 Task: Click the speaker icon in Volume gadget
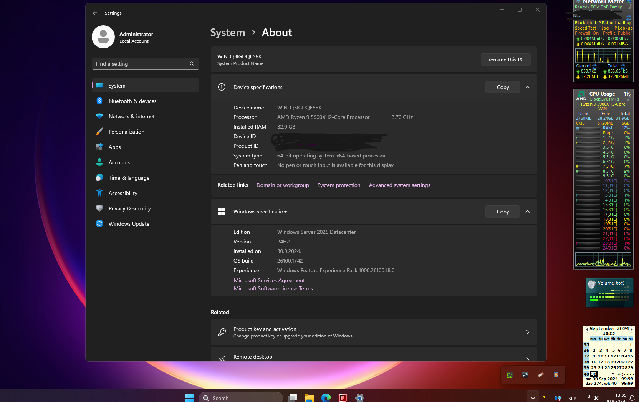(592, 284)
